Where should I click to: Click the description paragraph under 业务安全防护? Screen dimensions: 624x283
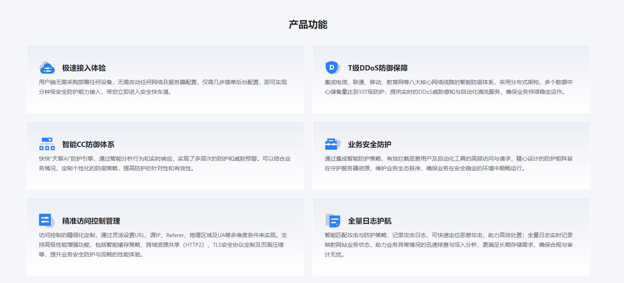tap(448, 163)
